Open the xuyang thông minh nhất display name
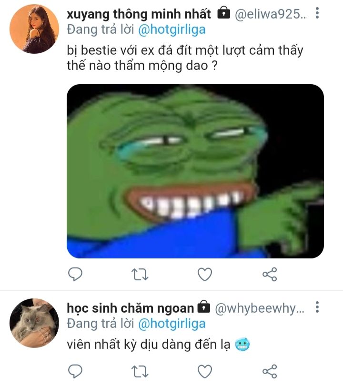343x386 pixels. tap(139, 14)
